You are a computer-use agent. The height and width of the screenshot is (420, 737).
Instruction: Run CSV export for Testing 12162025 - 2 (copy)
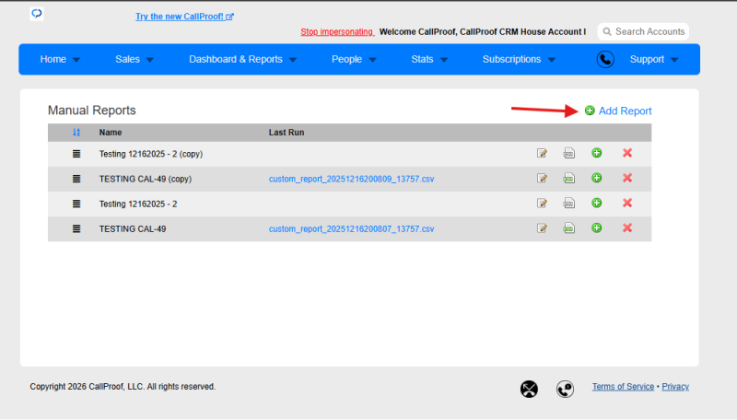[x=568, y=153]
